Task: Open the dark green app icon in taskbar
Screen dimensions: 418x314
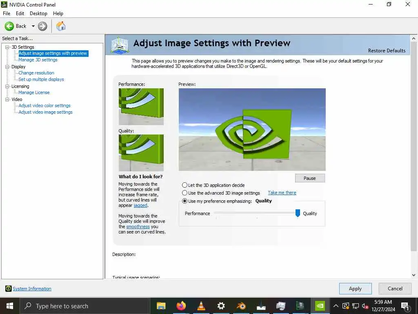Action: pos(300,306)
